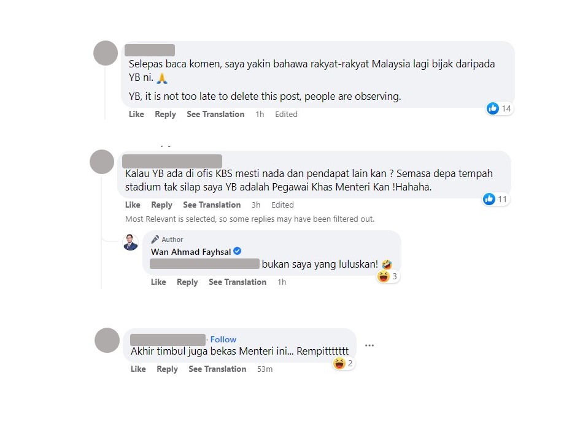The image size is (580, 441).
Task: Open the three-dots menu on Rempit comment
Action: pos(369,345)
